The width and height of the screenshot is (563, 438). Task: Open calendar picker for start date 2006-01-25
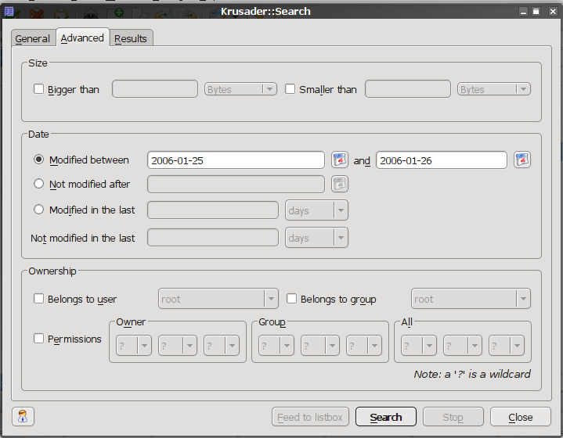[x=339, y=160]
